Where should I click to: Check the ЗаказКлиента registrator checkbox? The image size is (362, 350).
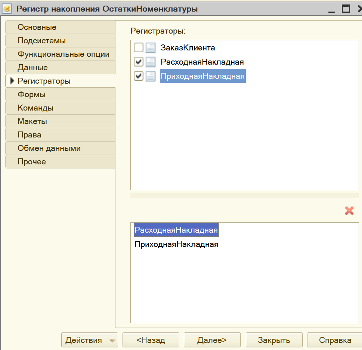pyautogui.click(x=139, y=47)
